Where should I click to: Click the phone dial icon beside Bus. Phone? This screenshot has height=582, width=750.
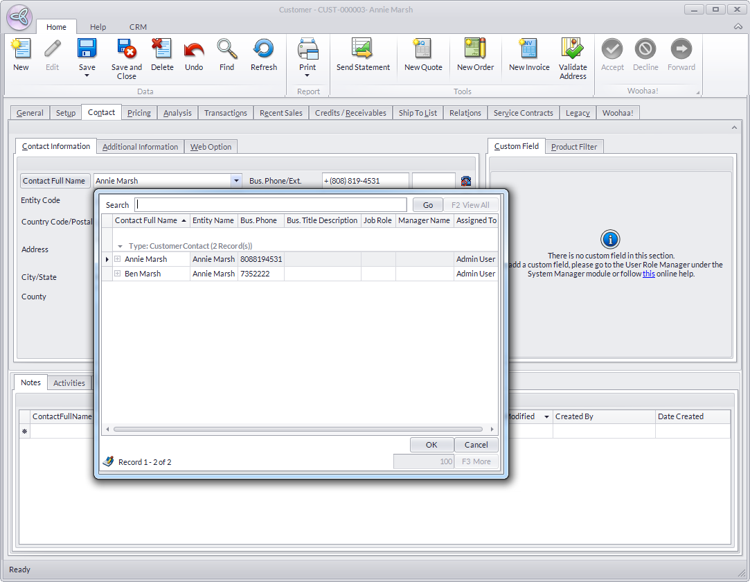point(466,181)
